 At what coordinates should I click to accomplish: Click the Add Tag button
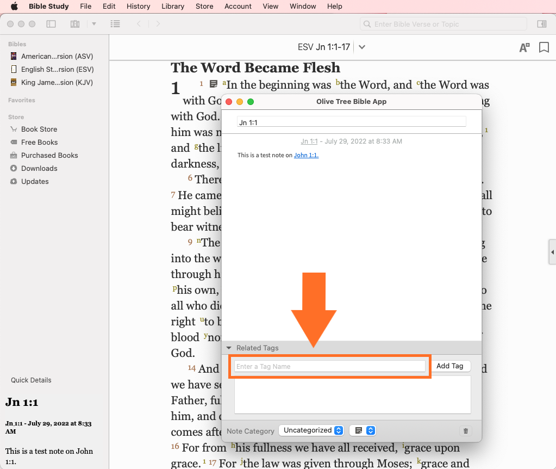pyautogui.click(x=449, y=366)
